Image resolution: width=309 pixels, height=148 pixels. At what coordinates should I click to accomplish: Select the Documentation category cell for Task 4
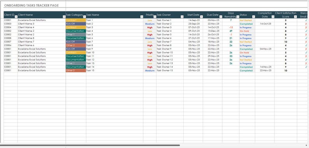click(76, 31)
